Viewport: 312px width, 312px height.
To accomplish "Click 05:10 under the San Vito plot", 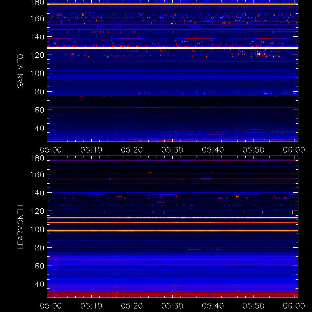I will click(91, 150).
